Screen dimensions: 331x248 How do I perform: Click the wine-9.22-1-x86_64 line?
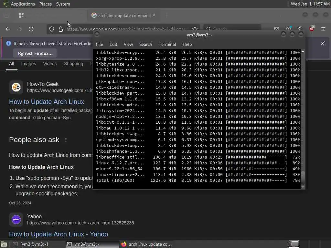pyautogui.click(x=198, y=169)
